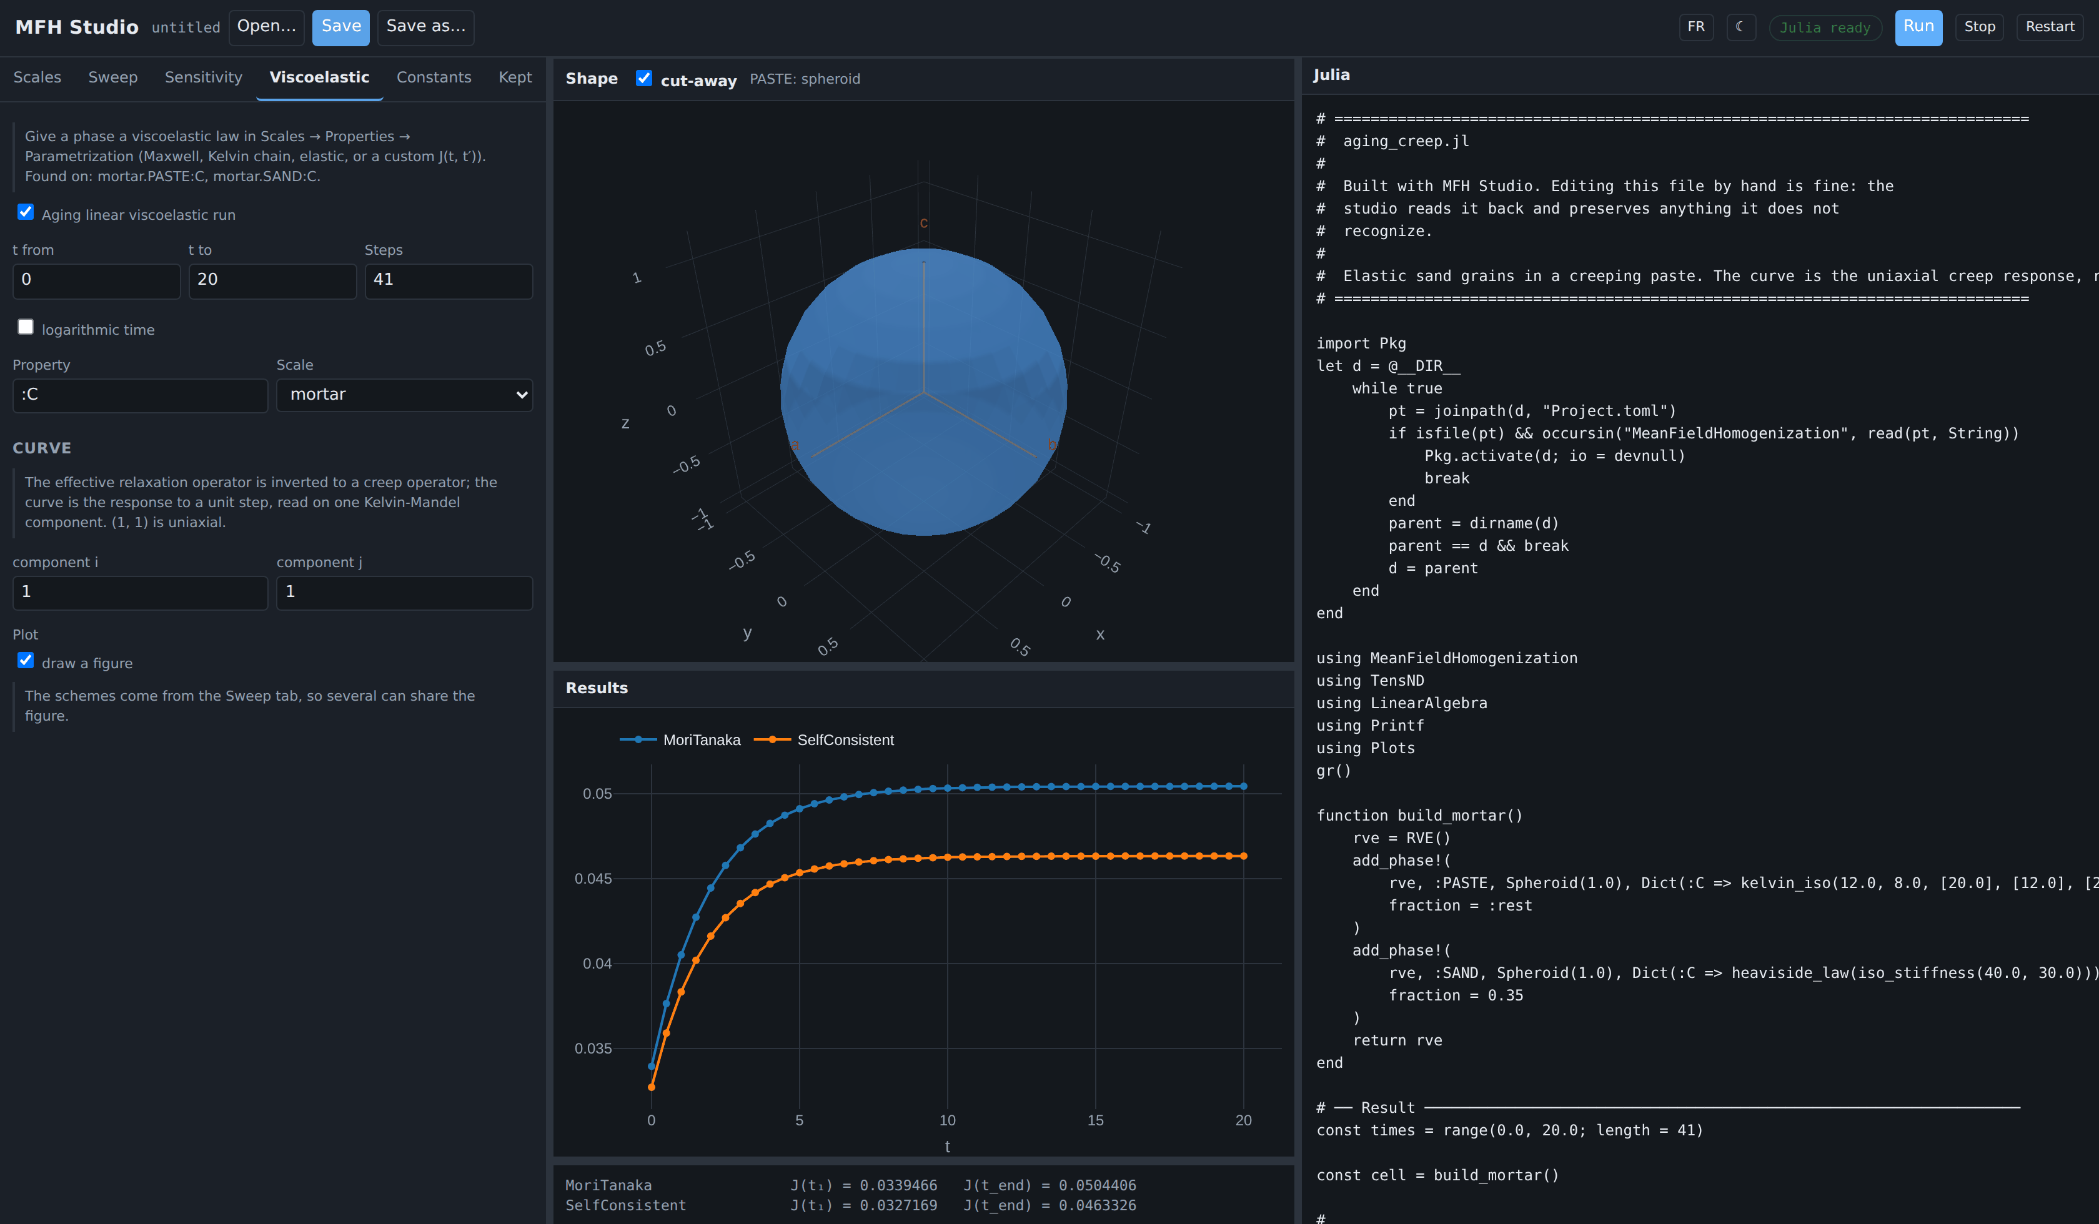Screen dimensions: 2099x1224
Task: Uncheck draw a figure option
Action: (x=26, y=661)
